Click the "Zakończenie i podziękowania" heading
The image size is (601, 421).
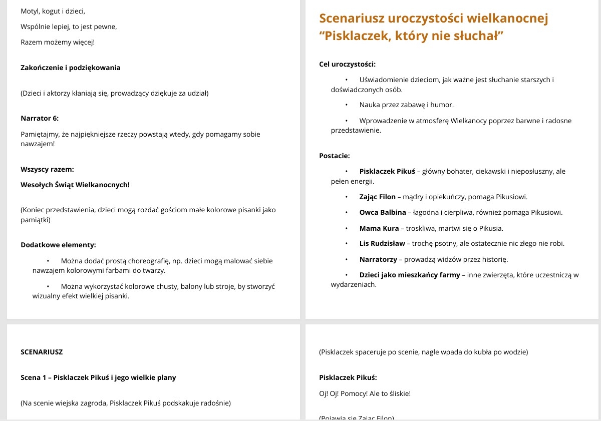coord(71,68)
